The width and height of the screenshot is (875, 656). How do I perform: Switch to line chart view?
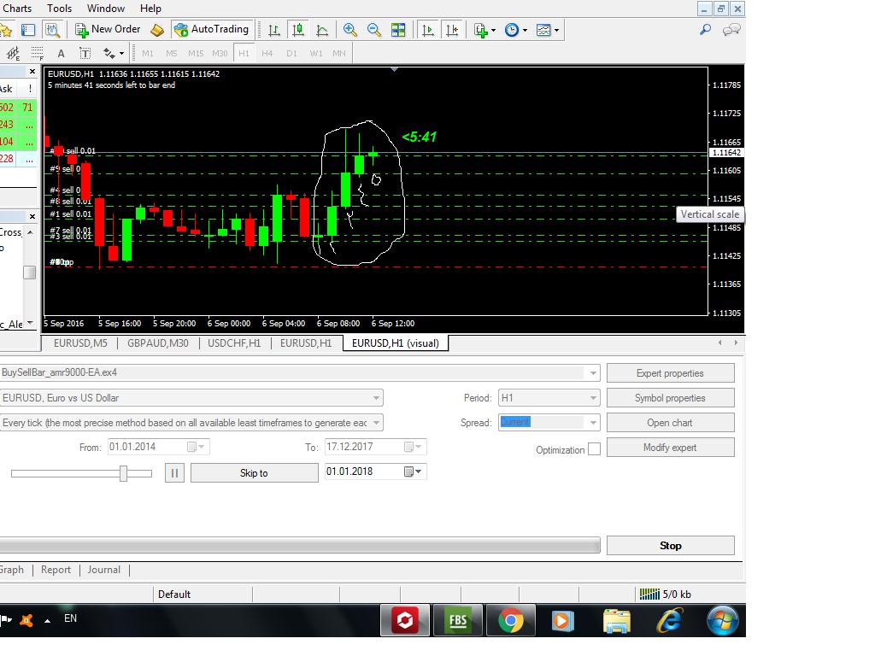coord(322,30)
